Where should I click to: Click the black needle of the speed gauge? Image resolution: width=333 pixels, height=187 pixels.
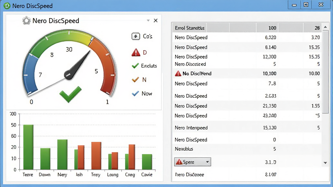coord(77,65)
